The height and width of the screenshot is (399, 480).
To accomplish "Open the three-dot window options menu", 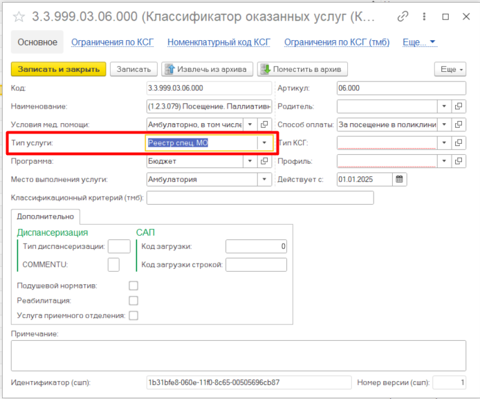I will coord(424,16).
